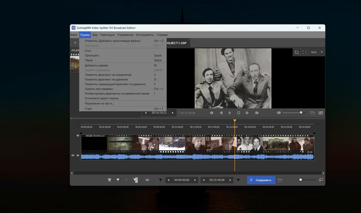Click the crop frame icon above the preview
361x213 pixels.
pyautogui.click(x=296, y=52)
